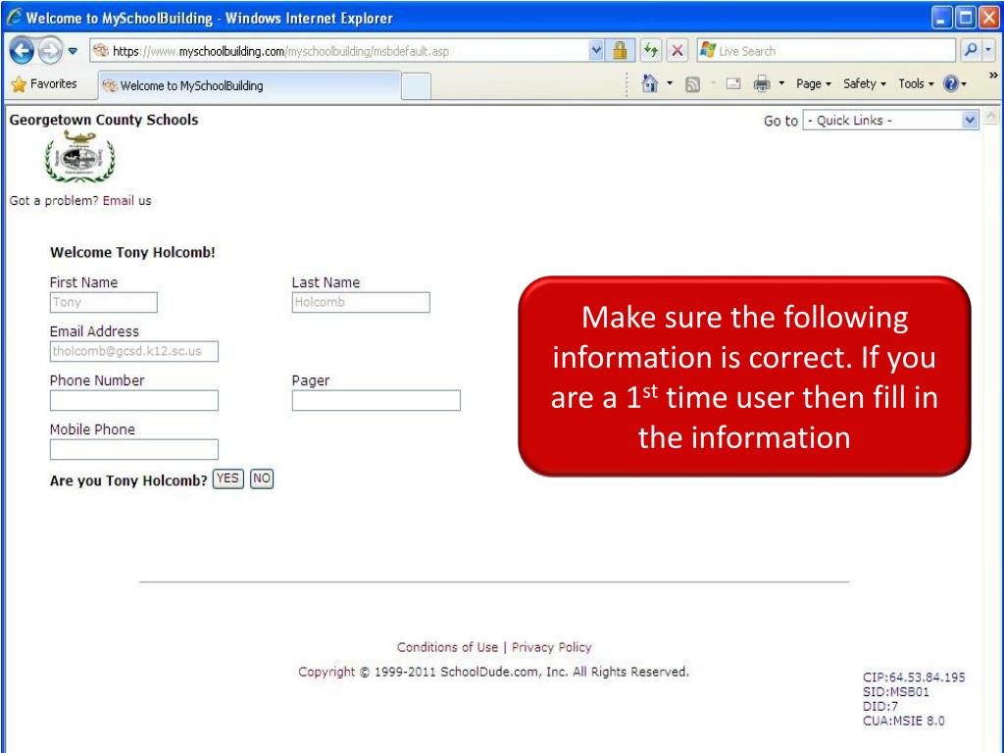
Task: Click the security lock icon
Action: (620, 51)
